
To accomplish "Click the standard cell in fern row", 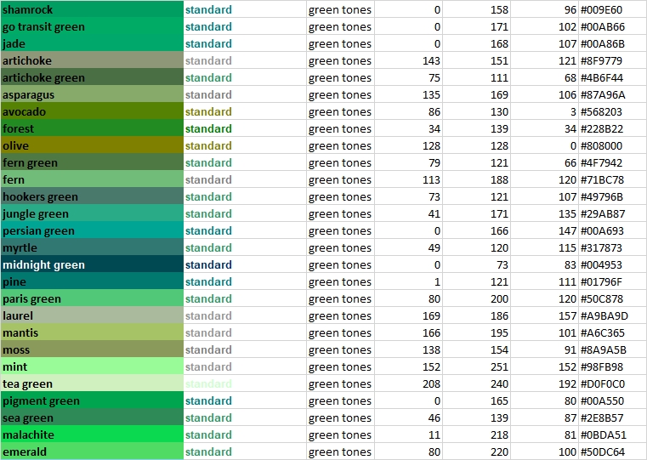I will point(245,179).
